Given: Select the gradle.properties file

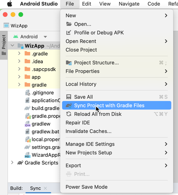Looking at the screenshot, I should point(46,116).
